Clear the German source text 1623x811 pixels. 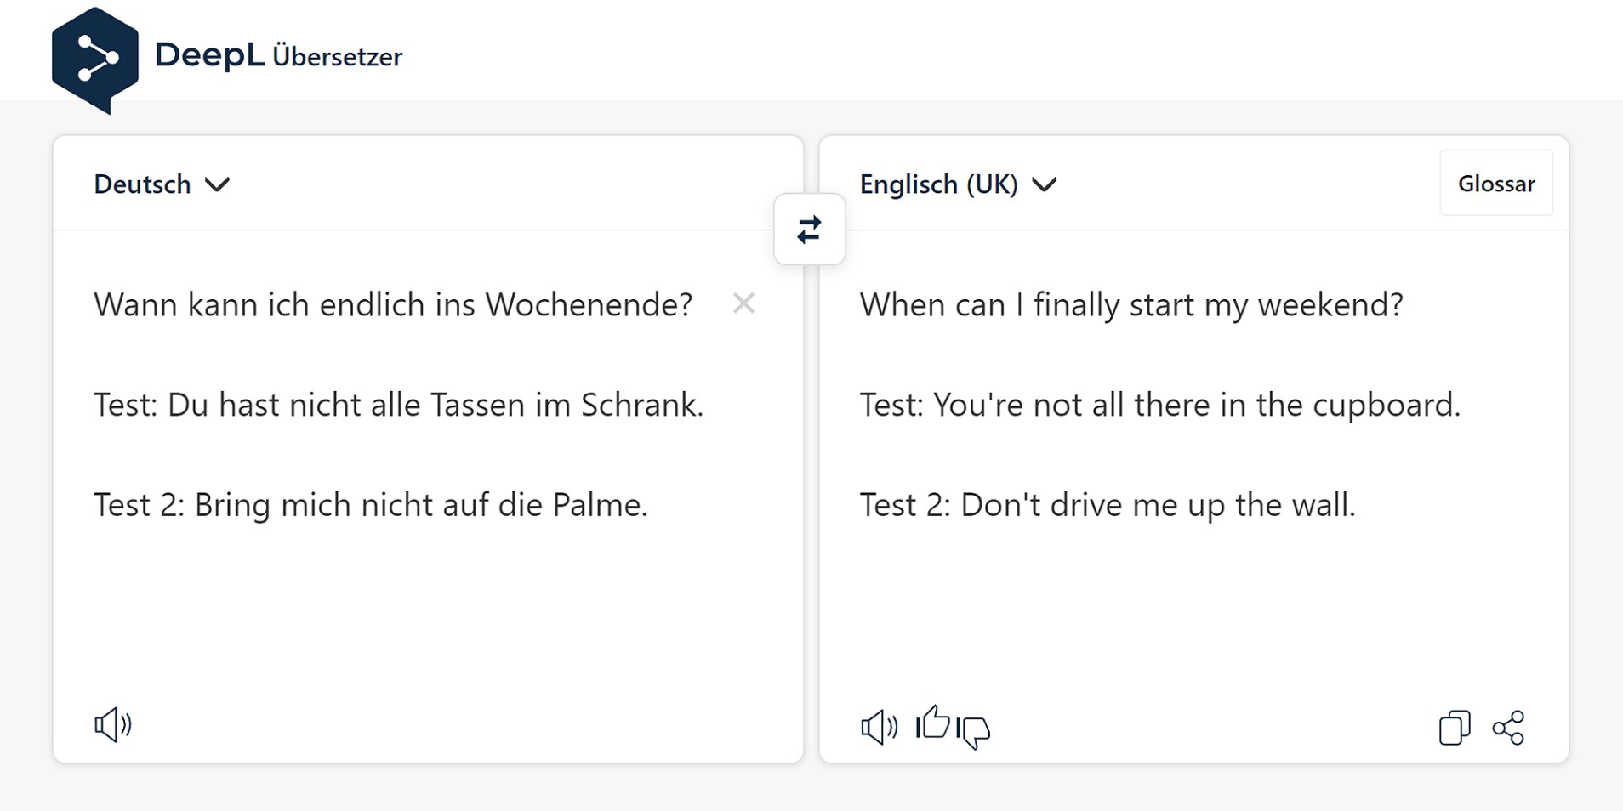(x=743, y=303)
